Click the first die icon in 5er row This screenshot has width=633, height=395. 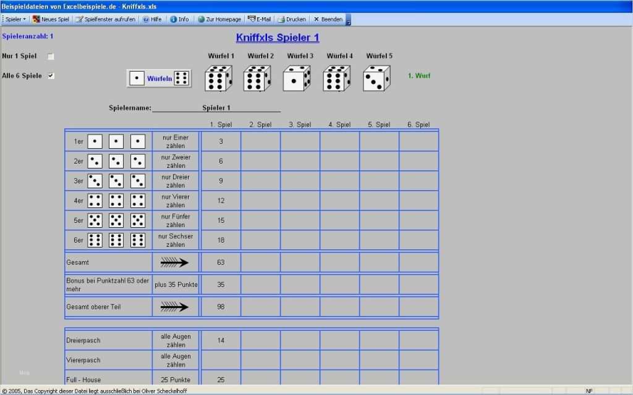tap(95, 220)
